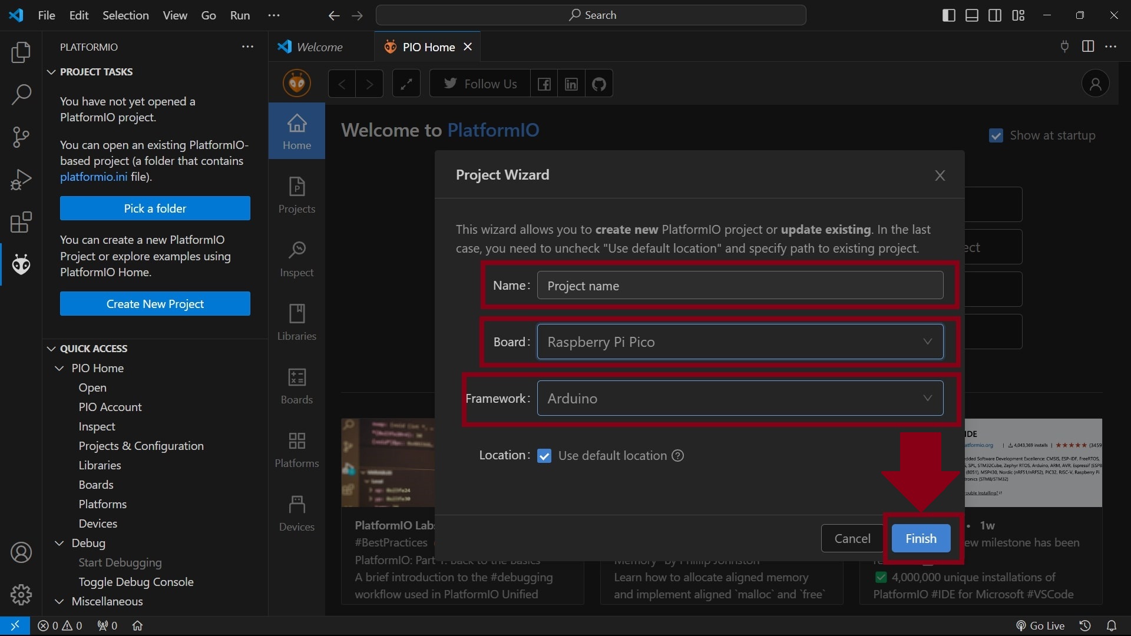The width and height of the screenshot is (1131, 636).
Task: Open Libraries in PIO Home sidebar
Action: pos(296,322)
